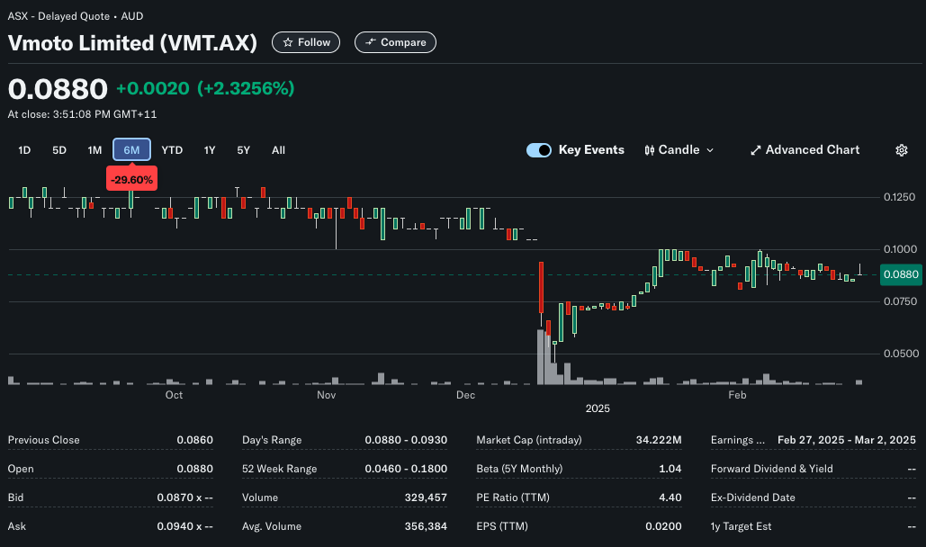Expand the Candle chart type dropdown chevron

click(710, 150)
